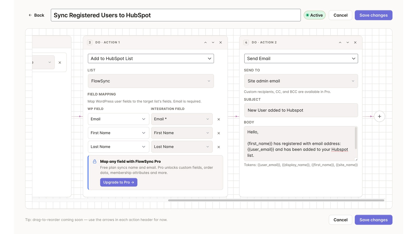This screenshot has height=234, width=417.
Task: Remove the partially hidden condition row
Action: pyautogui.click(x=60, y=63)
